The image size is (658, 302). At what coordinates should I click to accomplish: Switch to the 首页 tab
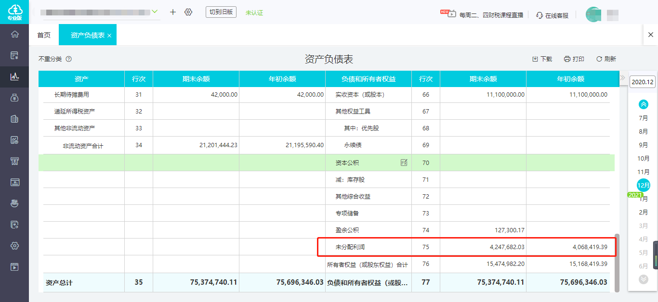[x=44, y=35]
